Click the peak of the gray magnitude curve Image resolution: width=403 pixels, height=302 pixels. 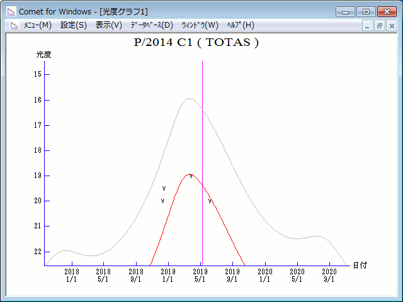(188, 99)
